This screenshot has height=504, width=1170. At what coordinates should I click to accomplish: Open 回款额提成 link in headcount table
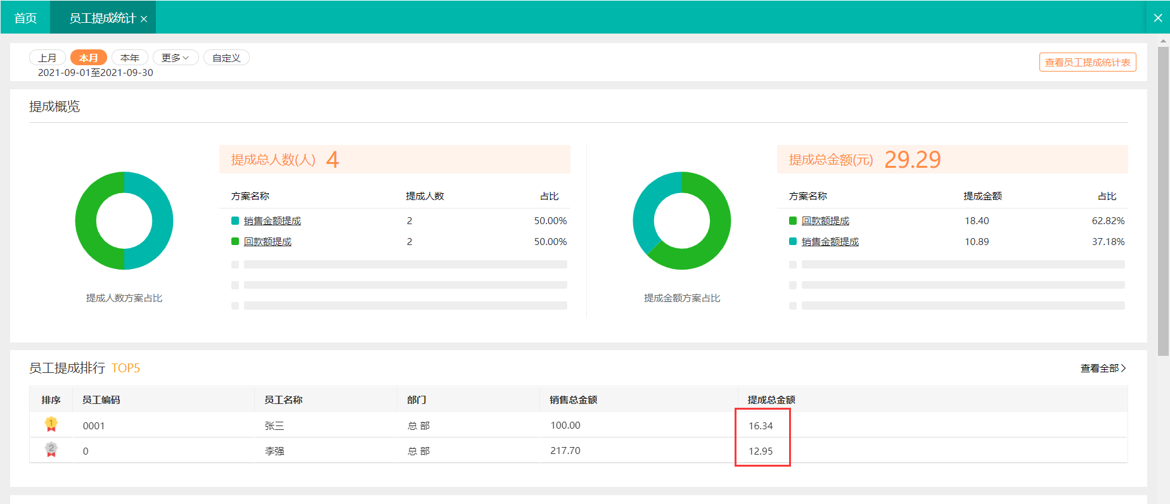pyautogui.click(x=267, y=241)
